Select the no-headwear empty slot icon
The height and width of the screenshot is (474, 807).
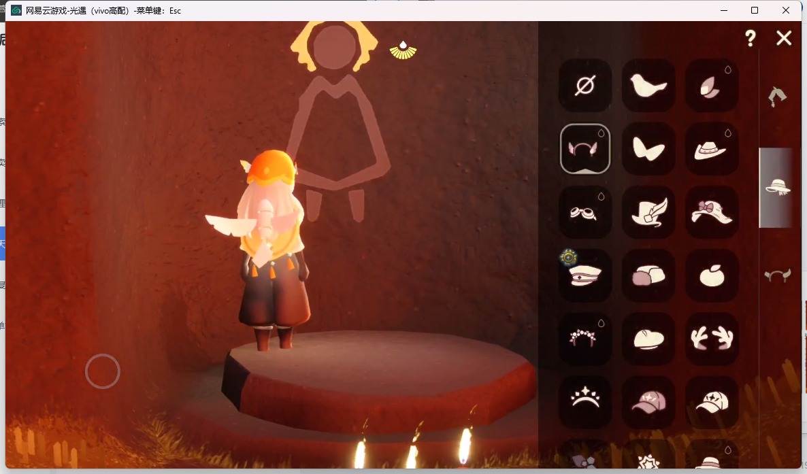[585, 86]
